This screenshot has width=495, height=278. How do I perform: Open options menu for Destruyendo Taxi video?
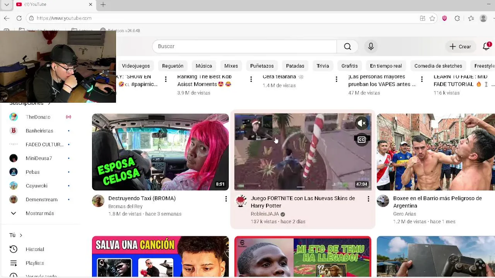(226, 199)
